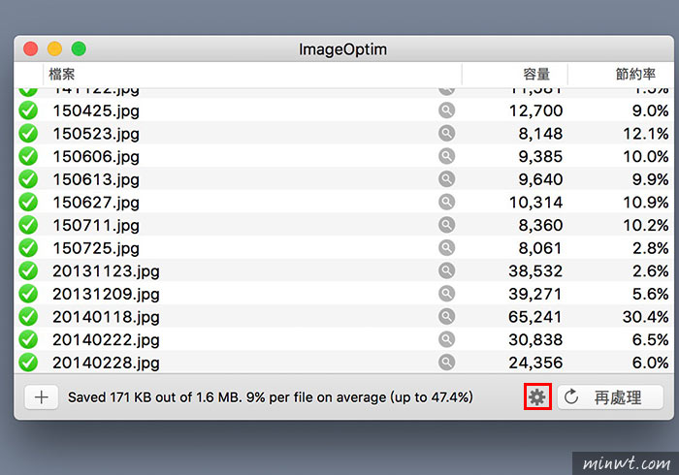The image size is (679, 475).
Task: Click the Saved 171 KB status text
Action: pyautogui.click(x=271, y=397)
